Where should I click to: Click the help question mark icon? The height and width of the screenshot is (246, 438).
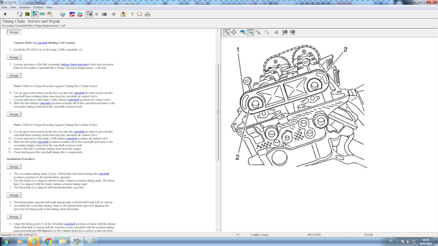132,14
